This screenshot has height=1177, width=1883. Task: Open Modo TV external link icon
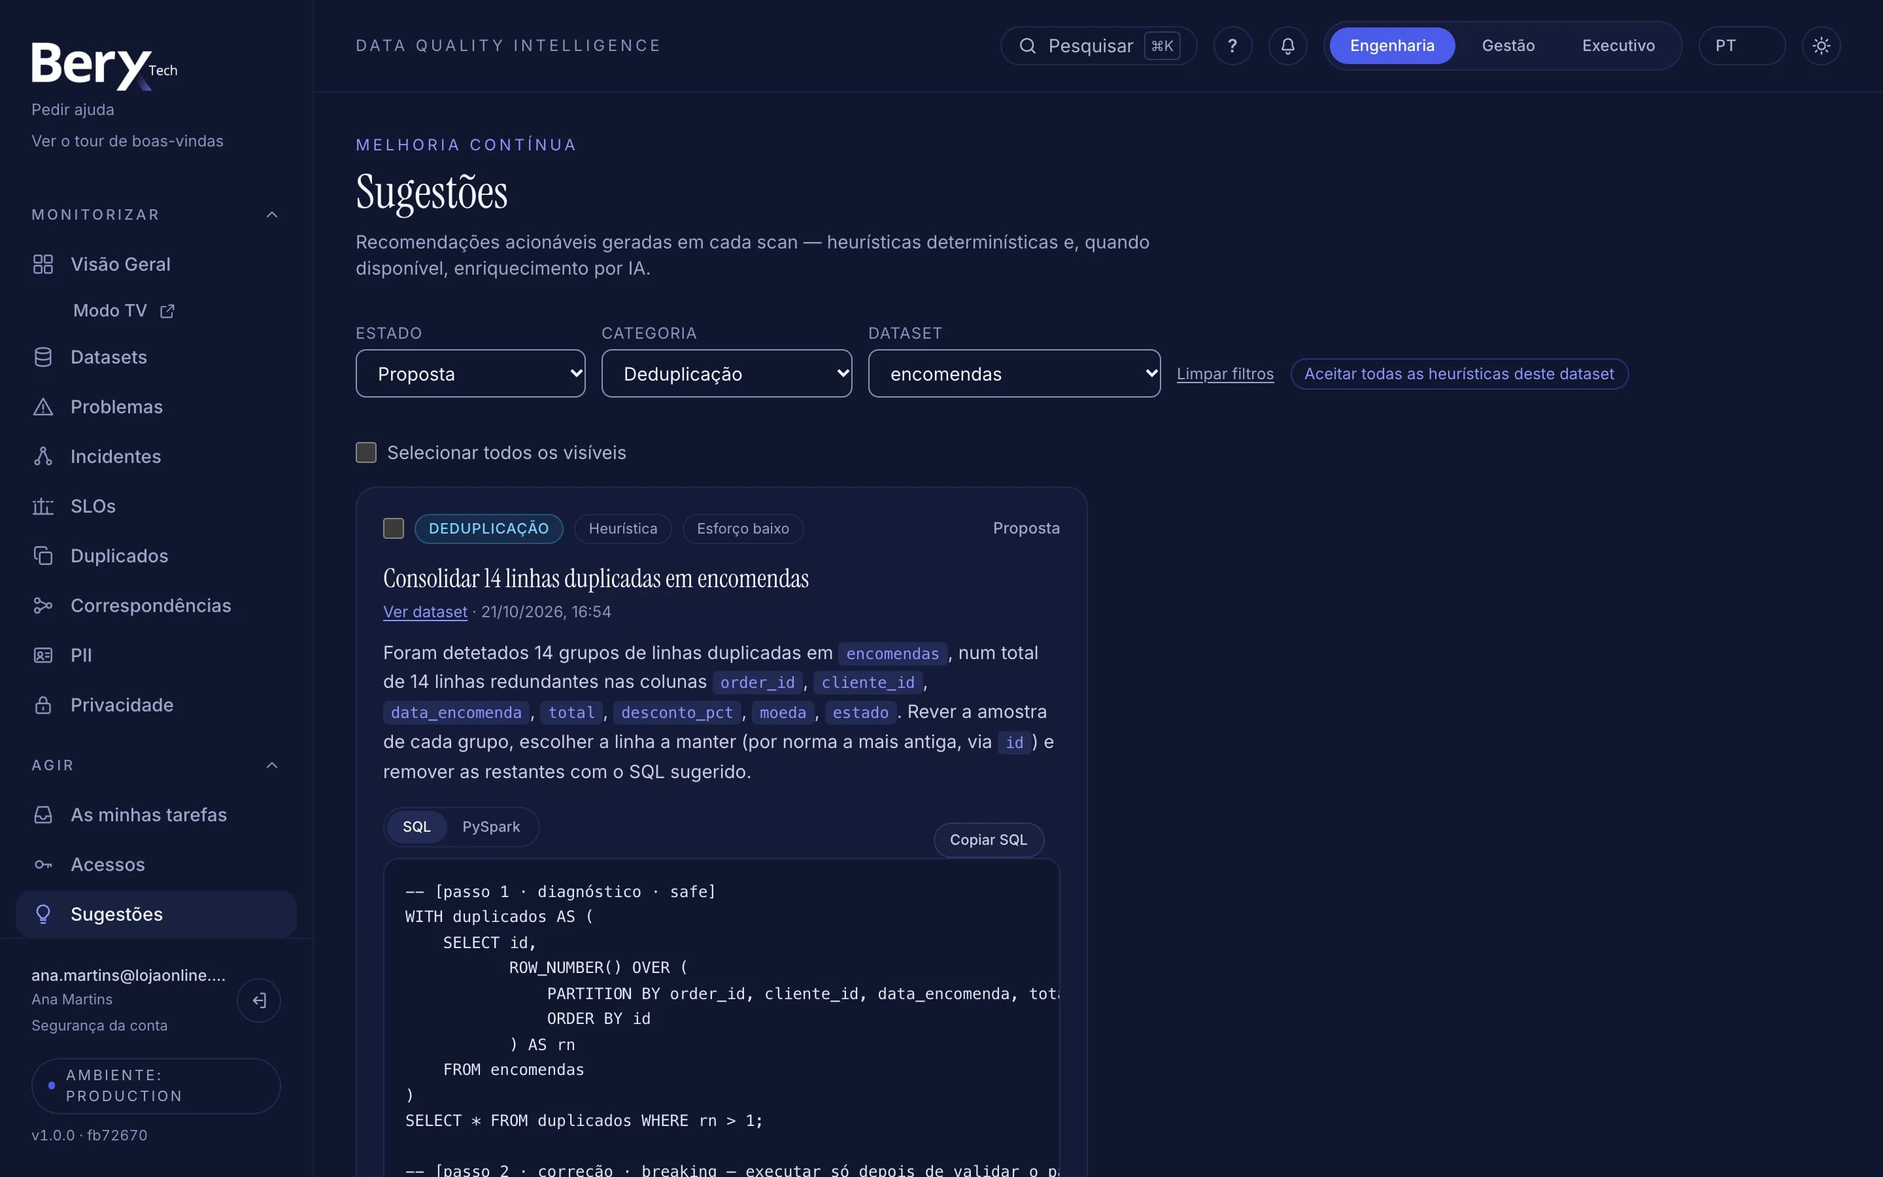(167, 311)
